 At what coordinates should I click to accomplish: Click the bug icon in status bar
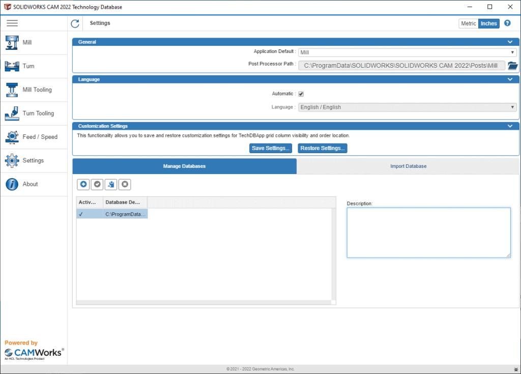click(516, 369)
